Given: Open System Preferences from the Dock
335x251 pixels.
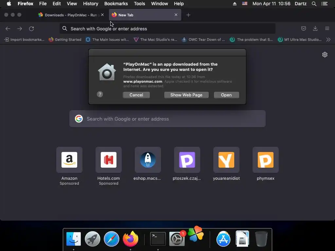Looking at the screenshot, I should coord(177,239).
